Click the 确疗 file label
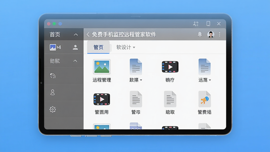270x152 pixels. click(x=170, y=80)
